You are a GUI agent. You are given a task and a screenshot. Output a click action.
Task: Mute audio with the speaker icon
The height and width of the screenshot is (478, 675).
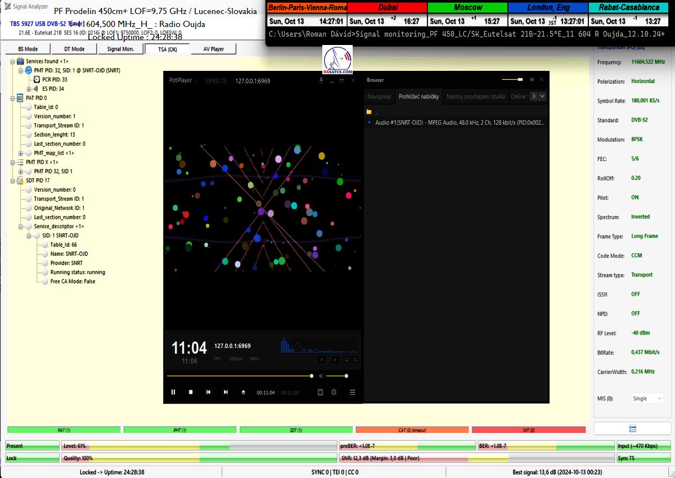pos(321,376)
